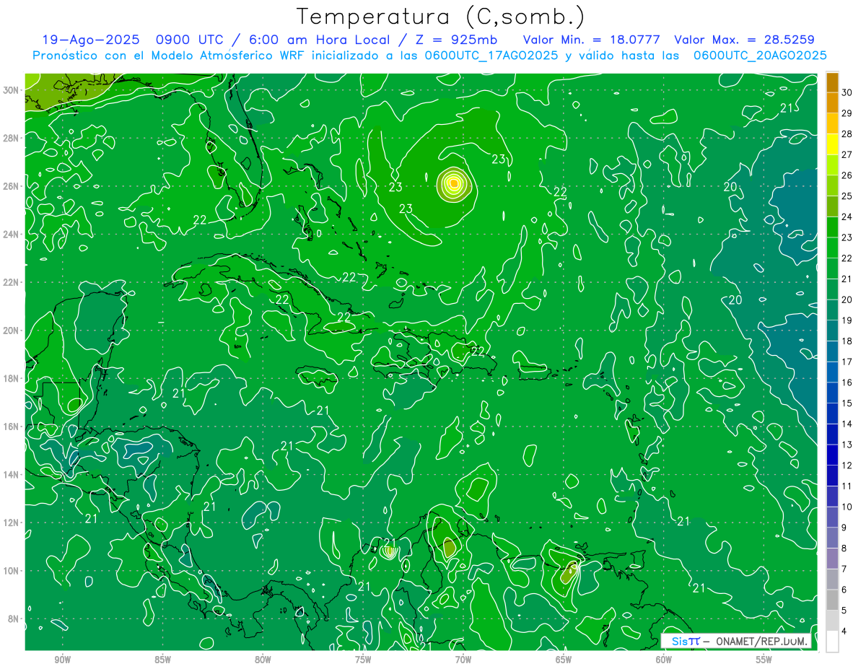Viewport: 866px width, 669px height.
Task: Click the warm-core hurricane eye near 26N 70W
Action: coord(453,184)
